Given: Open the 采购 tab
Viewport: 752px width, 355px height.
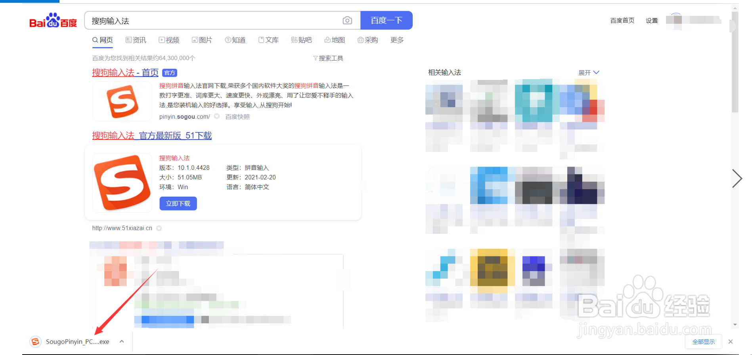Looking at the screenshot, I should (x=368, y=40).
